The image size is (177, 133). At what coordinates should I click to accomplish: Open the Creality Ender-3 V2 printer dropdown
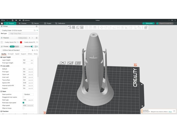click(x=17, y=30)
